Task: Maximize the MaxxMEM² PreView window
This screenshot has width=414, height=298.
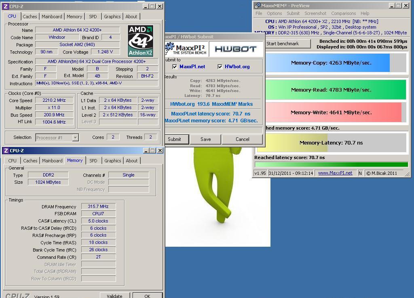Action: pyautogui.click(x=399, y=6)
